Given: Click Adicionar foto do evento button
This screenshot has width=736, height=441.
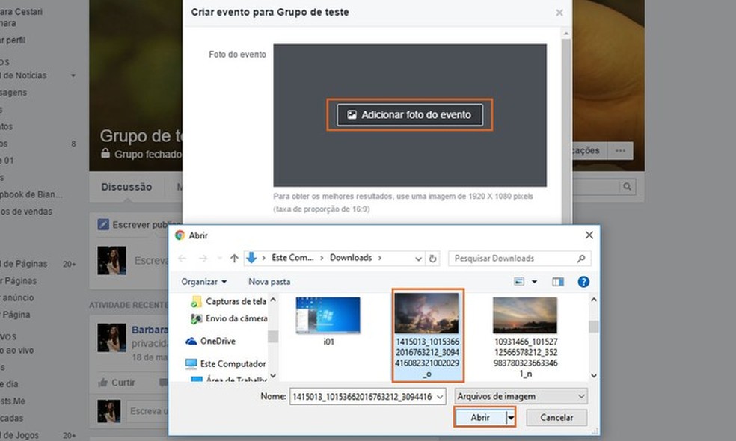Looking at the screenshot, I should pos(409,115).
